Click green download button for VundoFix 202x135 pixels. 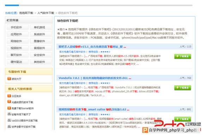coord(183,88)
